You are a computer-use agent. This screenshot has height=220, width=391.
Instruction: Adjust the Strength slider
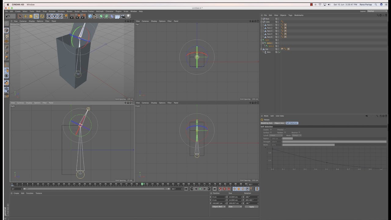(x=334, y=142)
